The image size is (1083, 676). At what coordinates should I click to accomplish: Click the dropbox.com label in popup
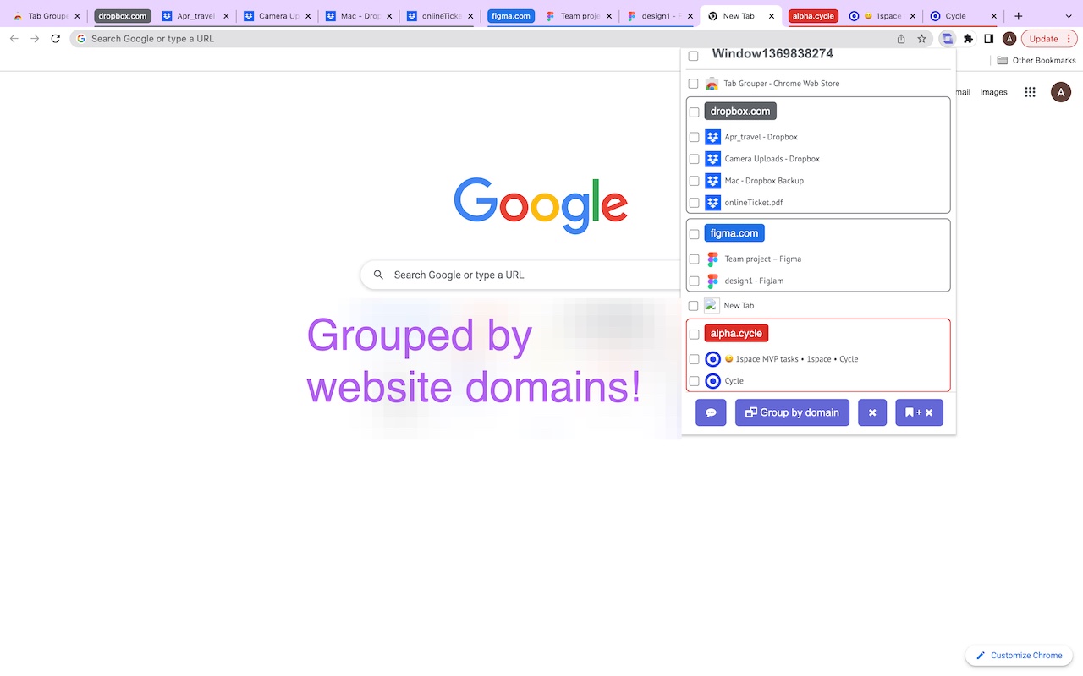(x=740, y=111)
